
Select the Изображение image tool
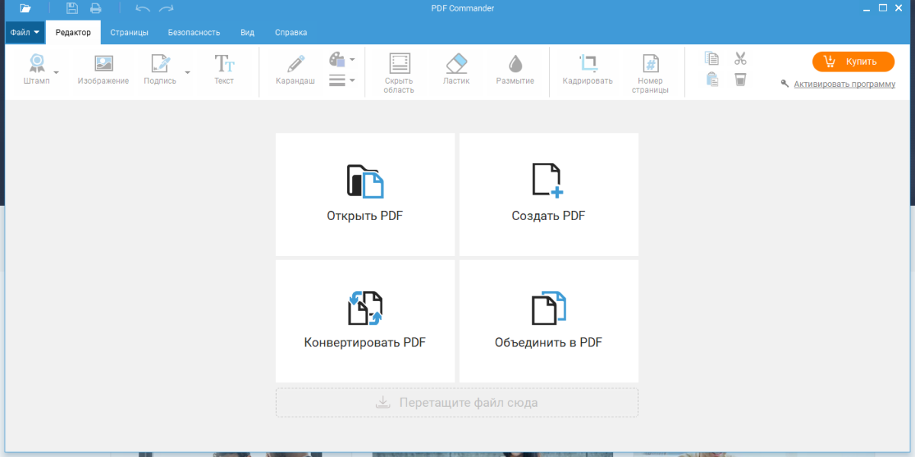coord(103,69)
